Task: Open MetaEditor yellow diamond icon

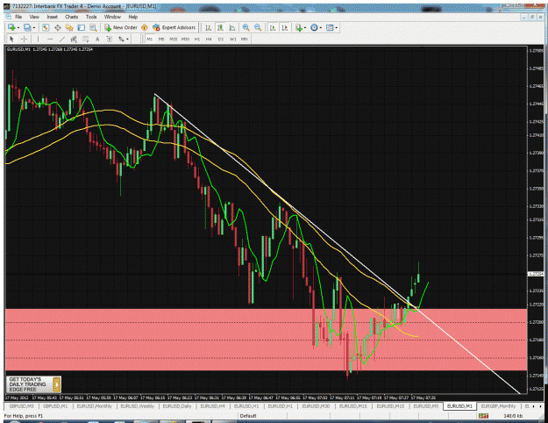Action: tap(145, 27)
